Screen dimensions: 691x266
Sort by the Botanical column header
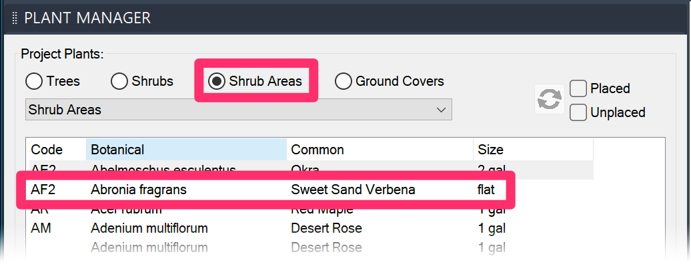point(186,150)
